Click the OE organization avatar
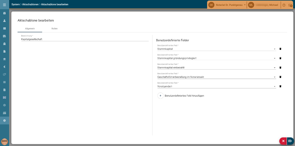The width and height of the screenshot is (295, 146). (x=211, y=5)
